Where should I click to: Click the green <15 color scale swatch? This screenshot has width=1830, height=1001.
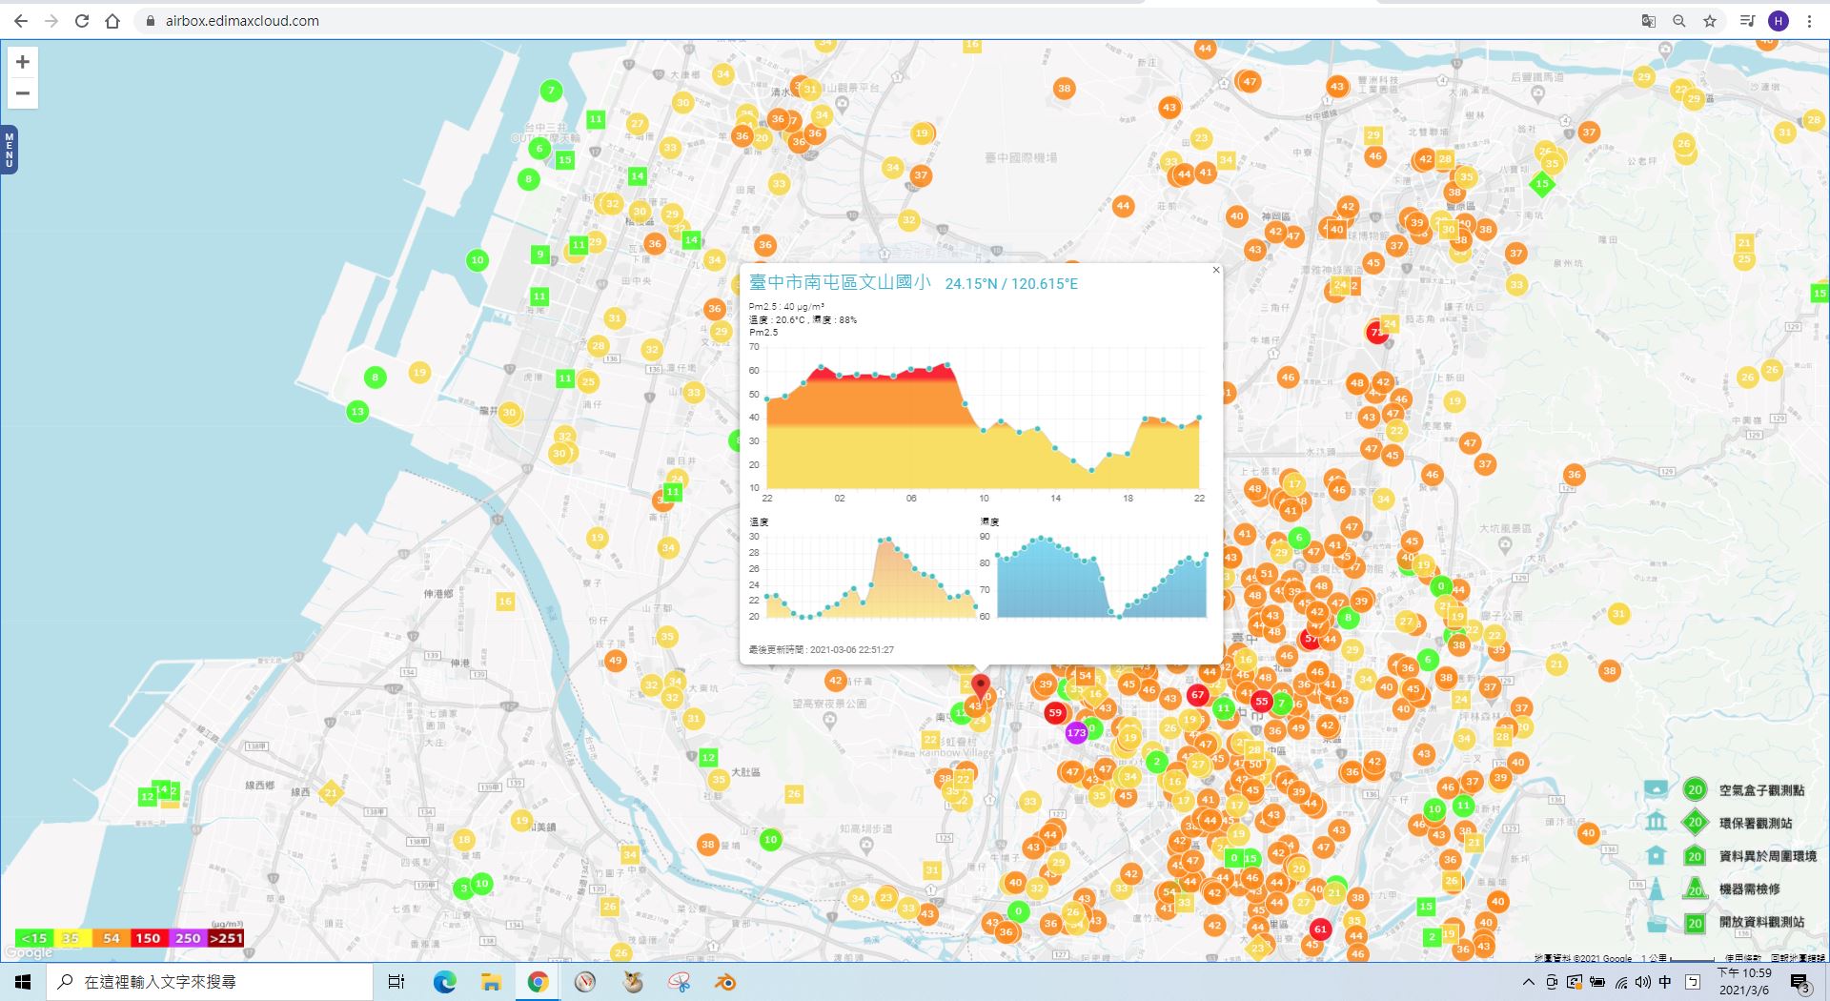point(34,938)
